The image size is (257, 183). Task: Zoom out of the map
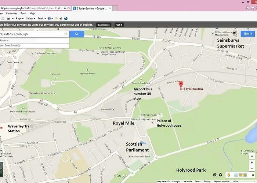coord(251,168)
